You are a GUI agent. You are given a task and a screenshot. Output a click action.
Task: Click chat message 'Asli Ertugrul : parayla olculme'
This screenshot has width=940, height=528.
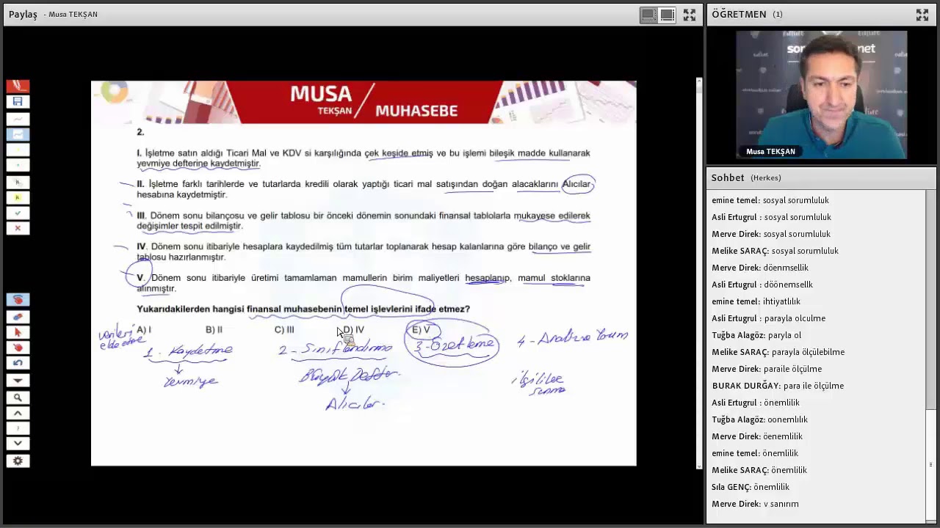(x=768, y=318)
